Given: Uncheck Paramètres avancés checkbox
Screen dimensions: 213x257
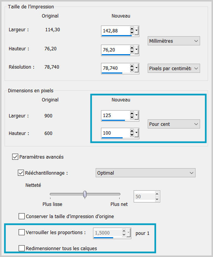Looking at the screenshot, I should 15,157.
